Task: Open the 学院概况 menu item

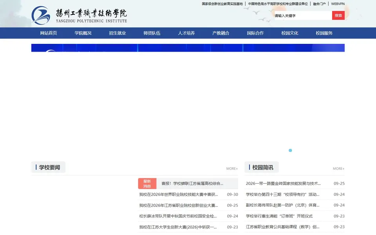Action: tap(83, 33)
